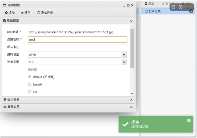Collapse the 基础配置 section
The height and width of the screenshot is (138, 197).
pos(131,21)
